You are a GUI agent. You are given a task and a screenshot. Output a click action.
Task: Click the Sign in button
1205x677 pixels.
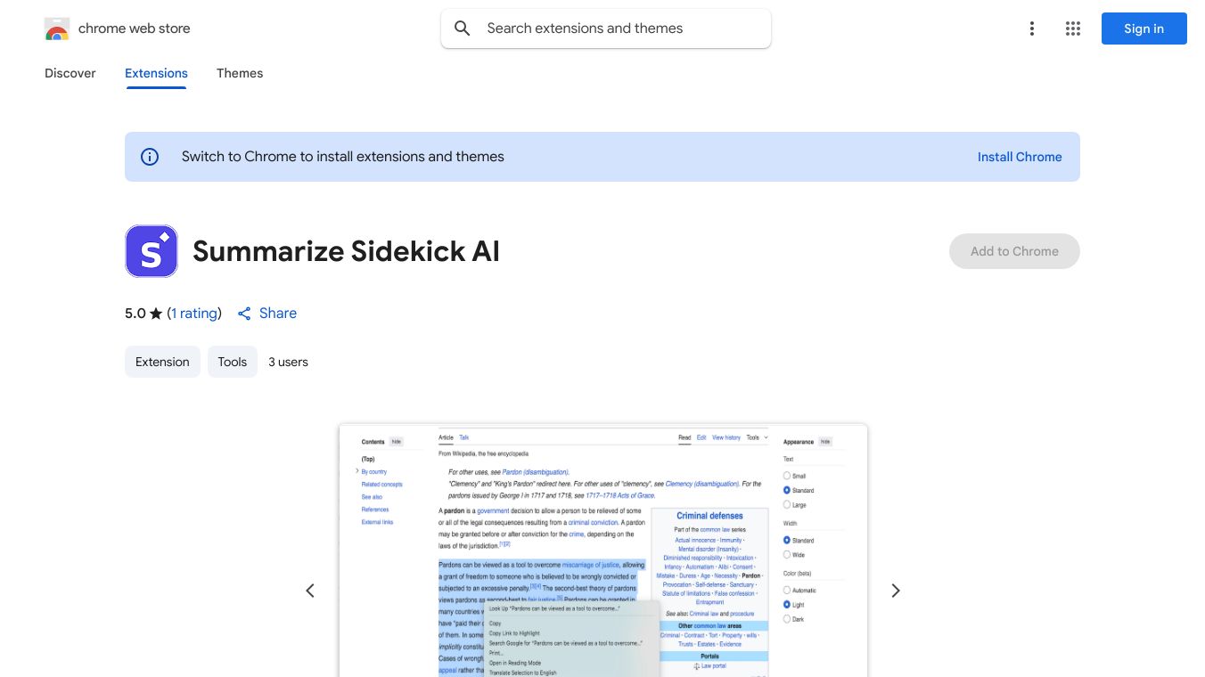1144,29
